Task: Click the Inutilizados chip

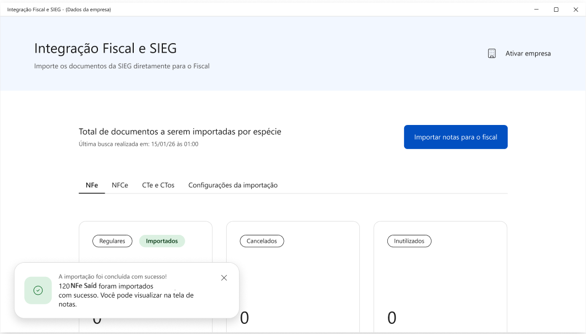Action: 409,241
